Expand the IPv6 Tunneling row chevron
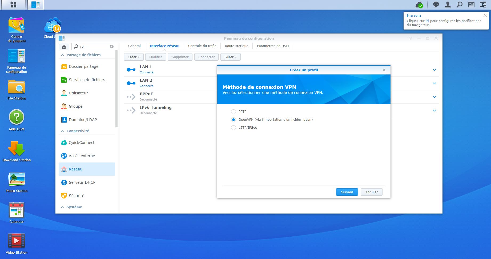Image resolution: width=491 pixels, height=259 pixels. (x=434, y=111)
